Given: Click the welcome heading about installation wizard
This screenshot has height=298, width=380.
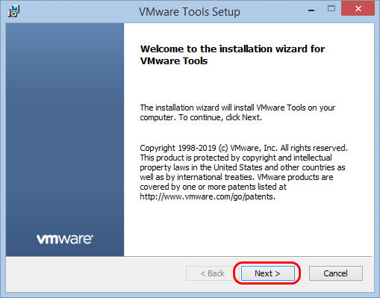Looking at the screenshot, I should 232,55.
